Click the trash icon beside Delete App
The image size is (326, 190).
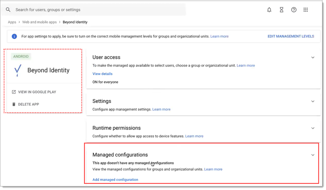[x=14, y=104]
